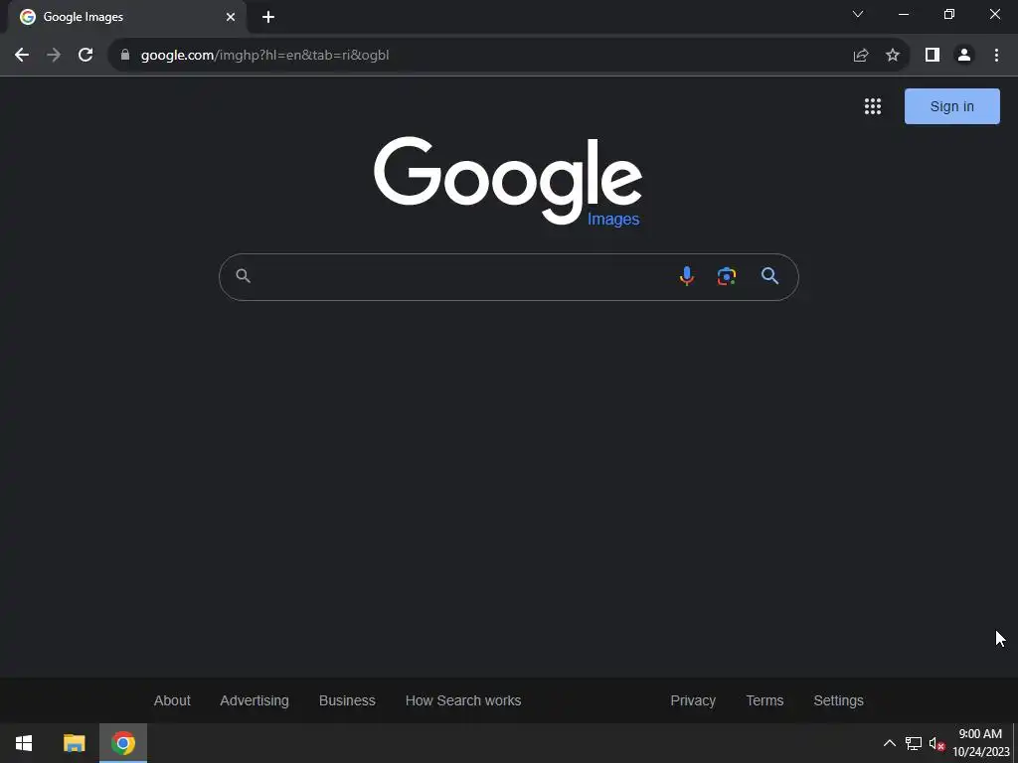This screenshot has width=1018, height=763.
Task: Open How Search works link
Action: [463, 700]
